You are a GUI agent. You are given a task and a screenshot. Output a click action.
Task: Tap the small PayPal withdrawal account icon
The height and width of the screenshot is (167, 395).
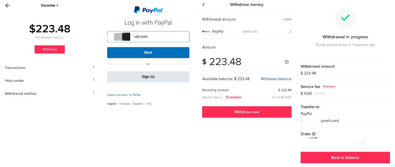(x=206, y=31)
